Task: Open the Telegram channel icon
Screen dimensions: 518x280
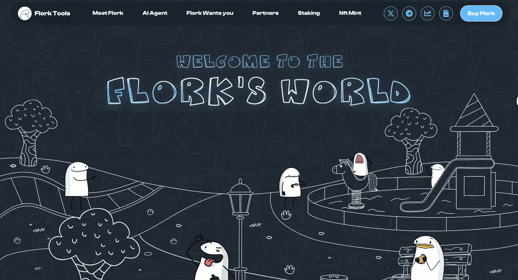Action: click(x=409, y=13)
